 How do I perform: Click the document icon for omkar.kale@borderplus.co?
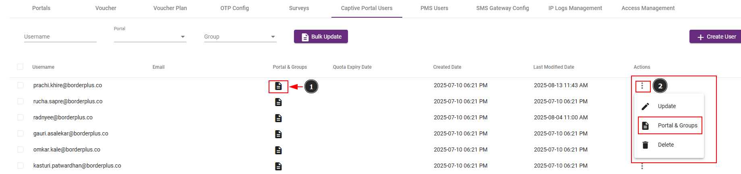[278, 150]
